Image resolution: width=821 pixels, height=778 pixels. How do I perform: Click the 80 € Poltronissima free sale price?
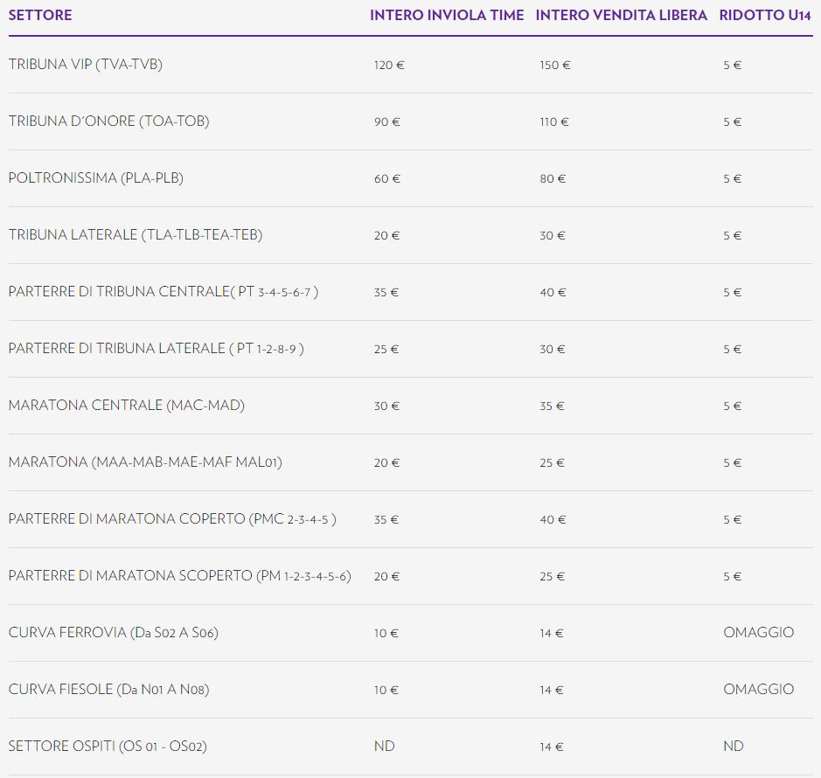pos(553,178)
